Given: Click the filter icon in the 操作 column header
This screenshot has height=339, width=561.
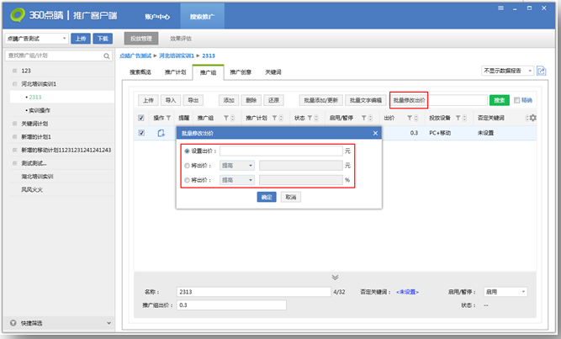Looking at the screenshot, I should [x=168, y=118].
